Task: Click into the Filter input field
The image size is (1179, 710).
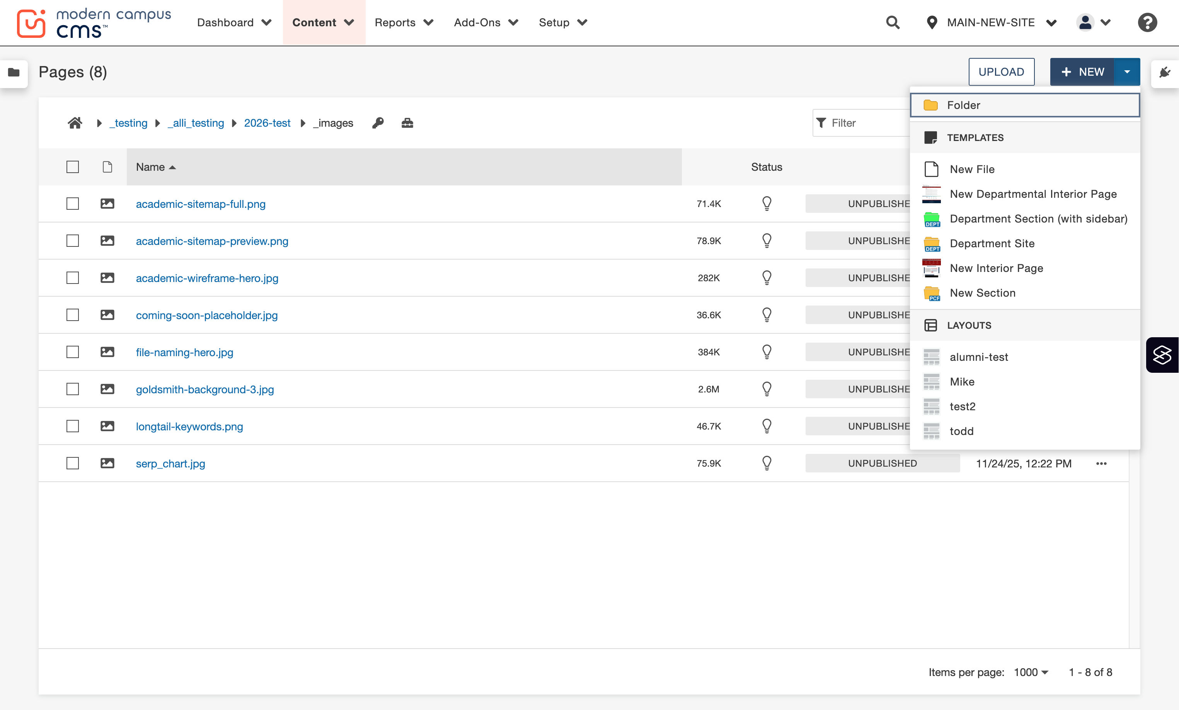Action: [861, 123]
